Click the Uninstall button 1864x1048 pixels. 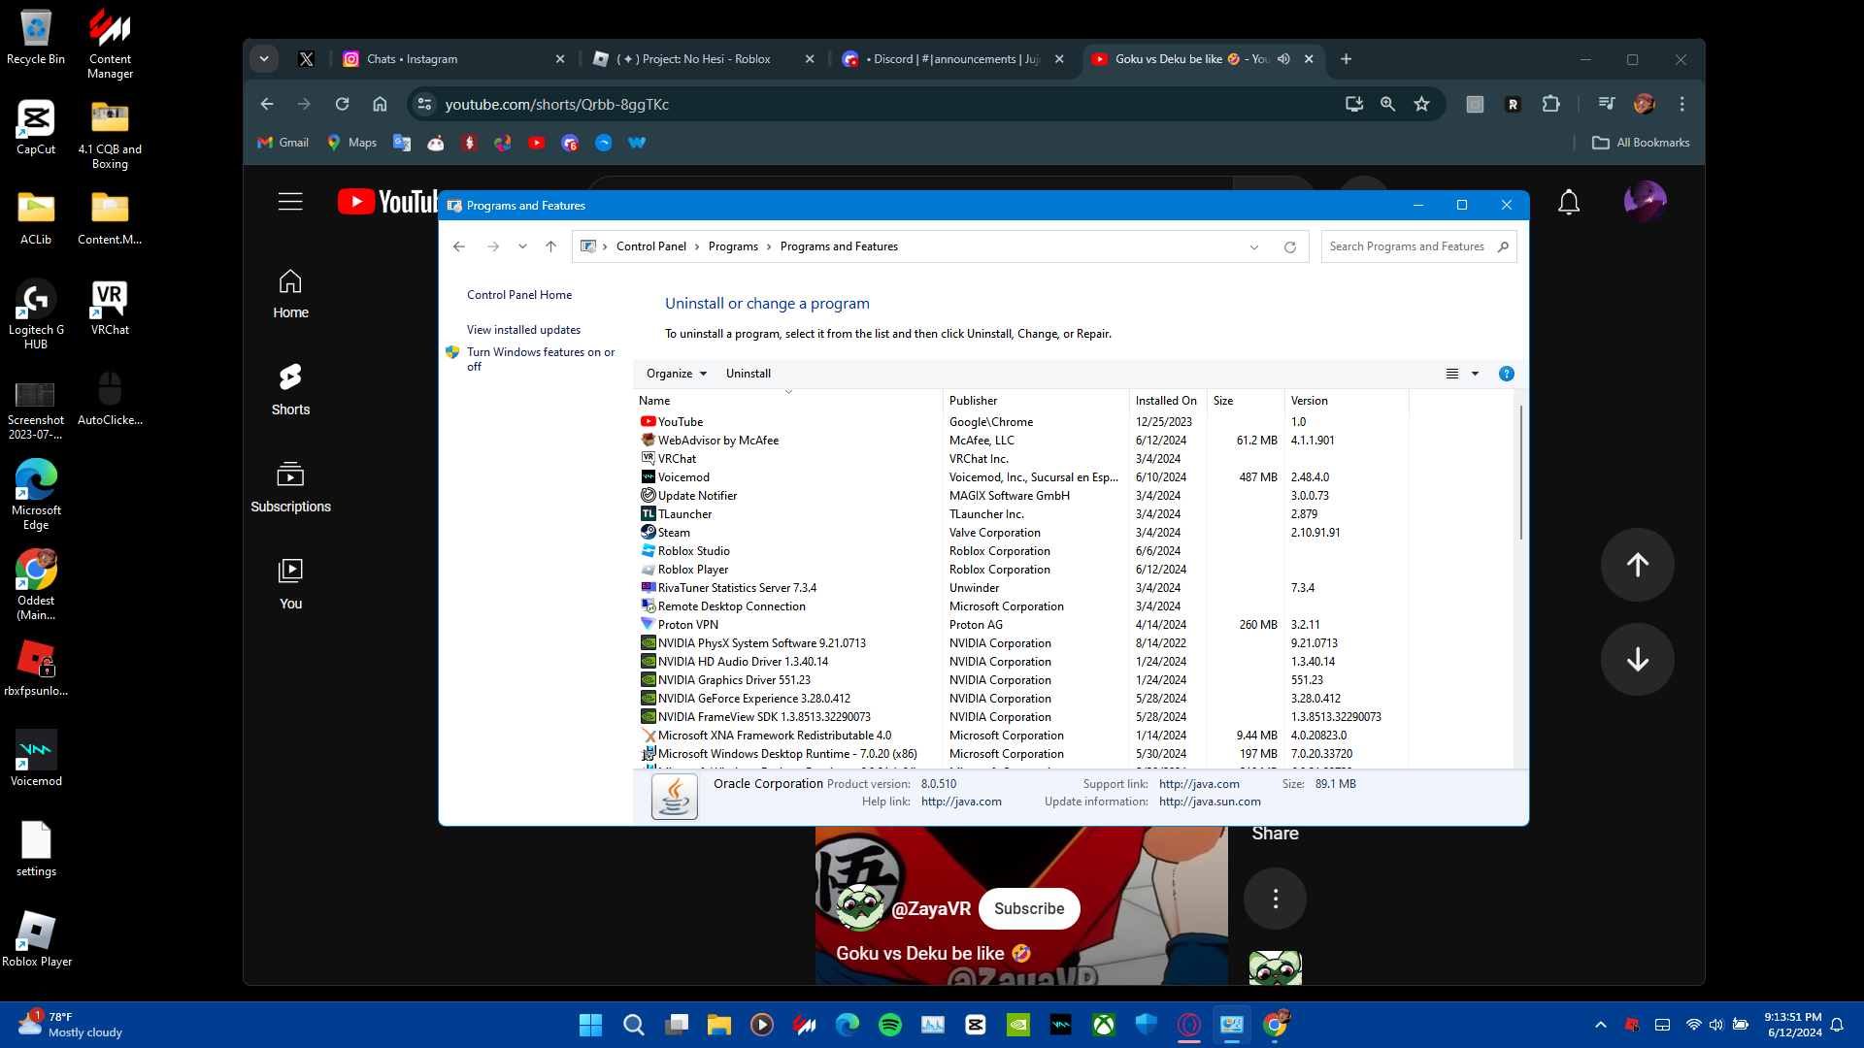tap(748, 374)
